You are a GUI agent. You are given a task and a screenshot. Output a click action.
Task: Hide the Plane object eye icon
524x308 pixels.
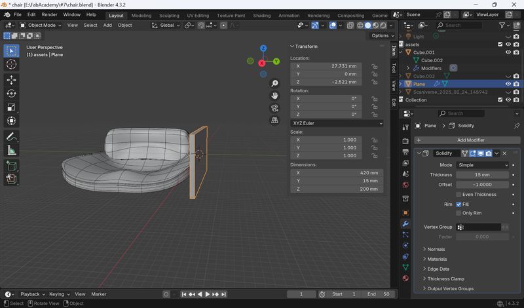[508, 84]
